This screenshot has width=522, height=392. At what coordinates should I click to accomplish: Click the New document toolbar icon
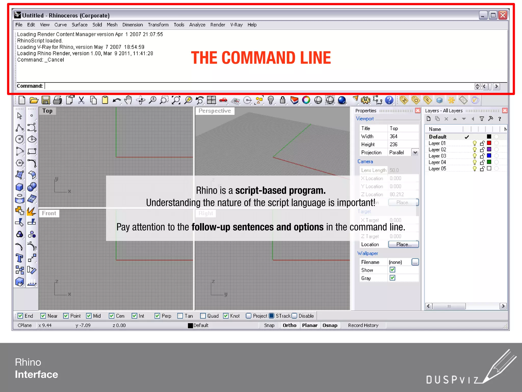22,100
